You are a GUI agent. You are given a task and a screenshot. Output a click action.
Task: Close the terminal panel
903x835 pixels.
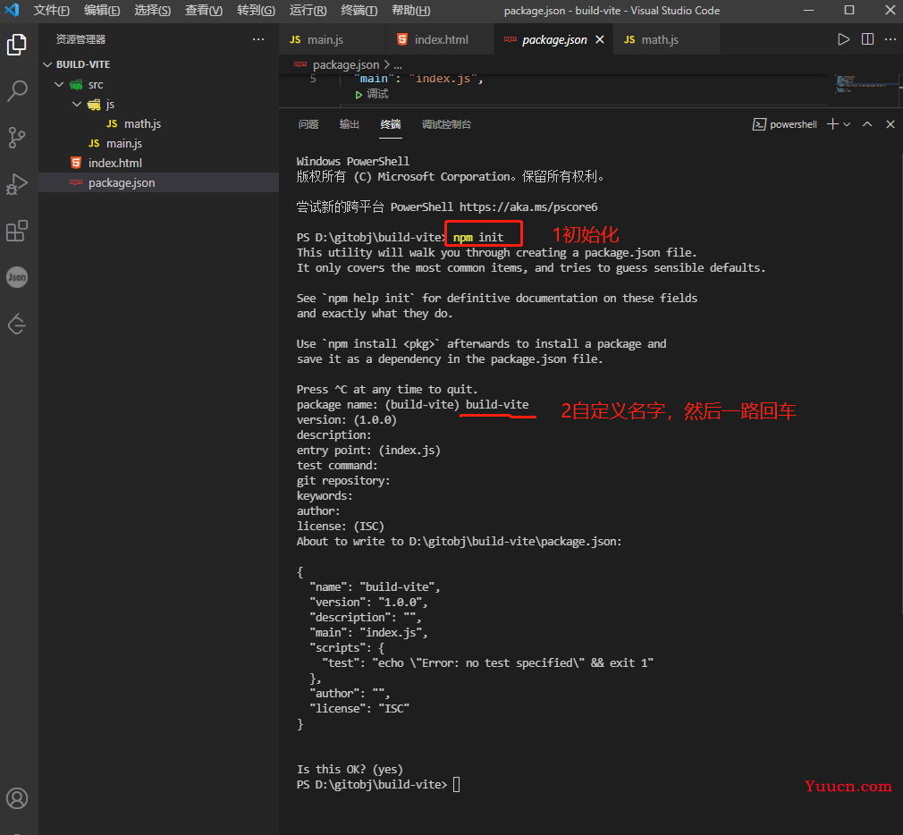pos(890,124)
